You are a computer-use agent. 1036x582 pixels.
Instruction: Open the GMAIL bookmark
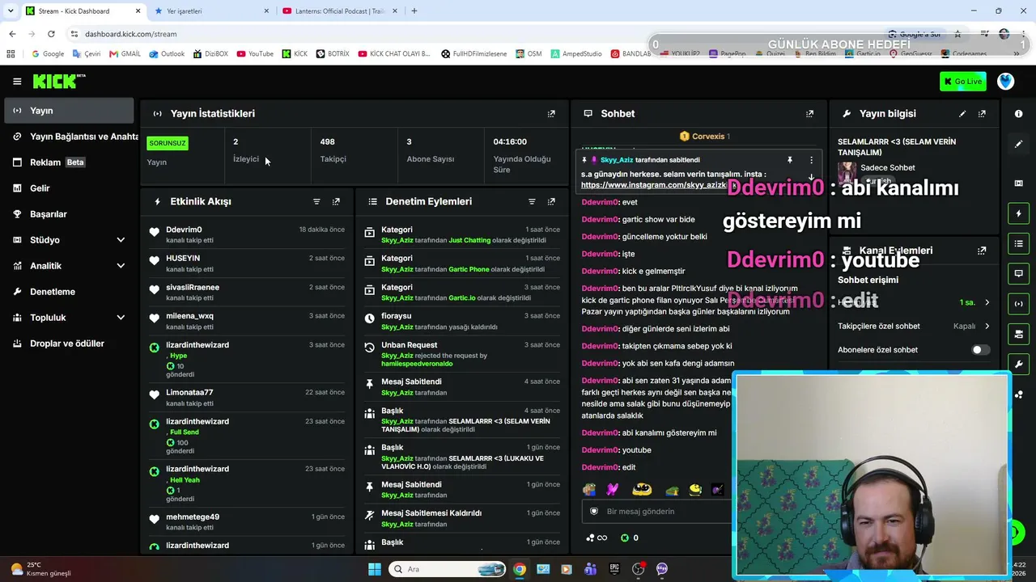point(125,54)
